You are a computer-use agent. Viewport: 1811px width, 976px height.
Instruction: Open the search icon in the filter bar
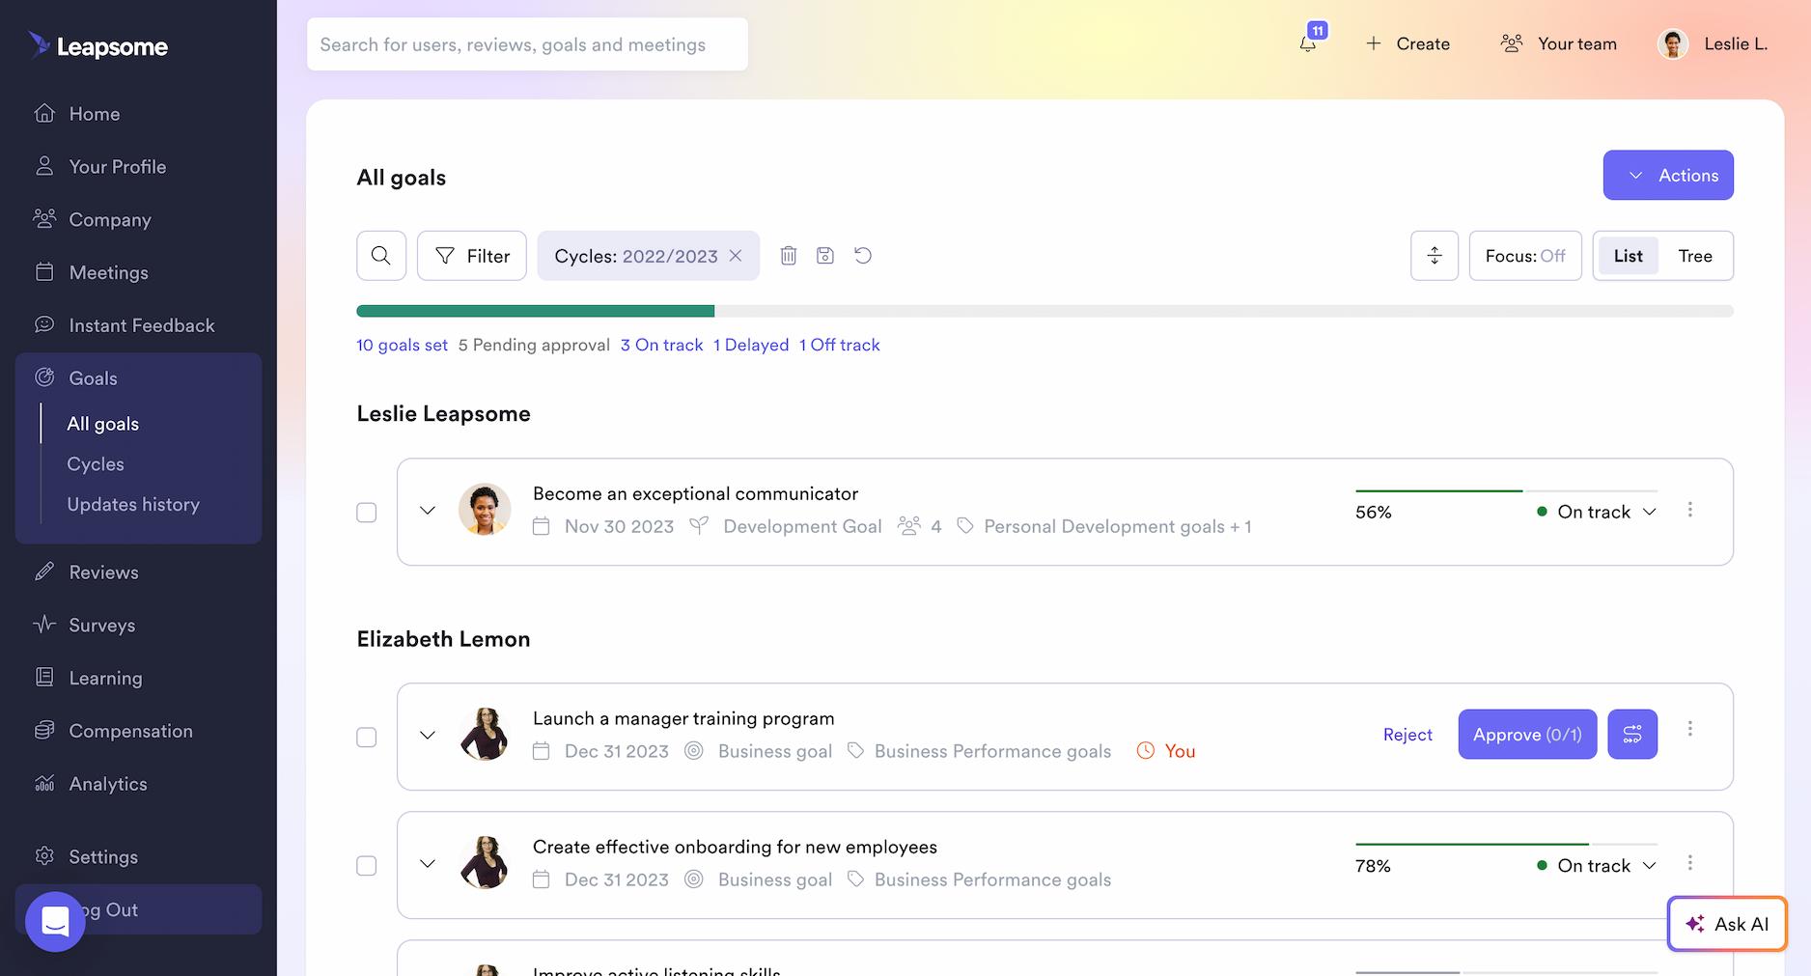(380, 255)
